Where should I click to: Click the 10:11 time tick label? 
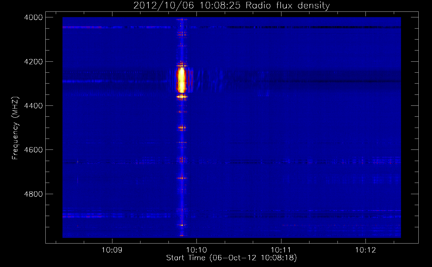pyautogui.click(x=281, y=250)
